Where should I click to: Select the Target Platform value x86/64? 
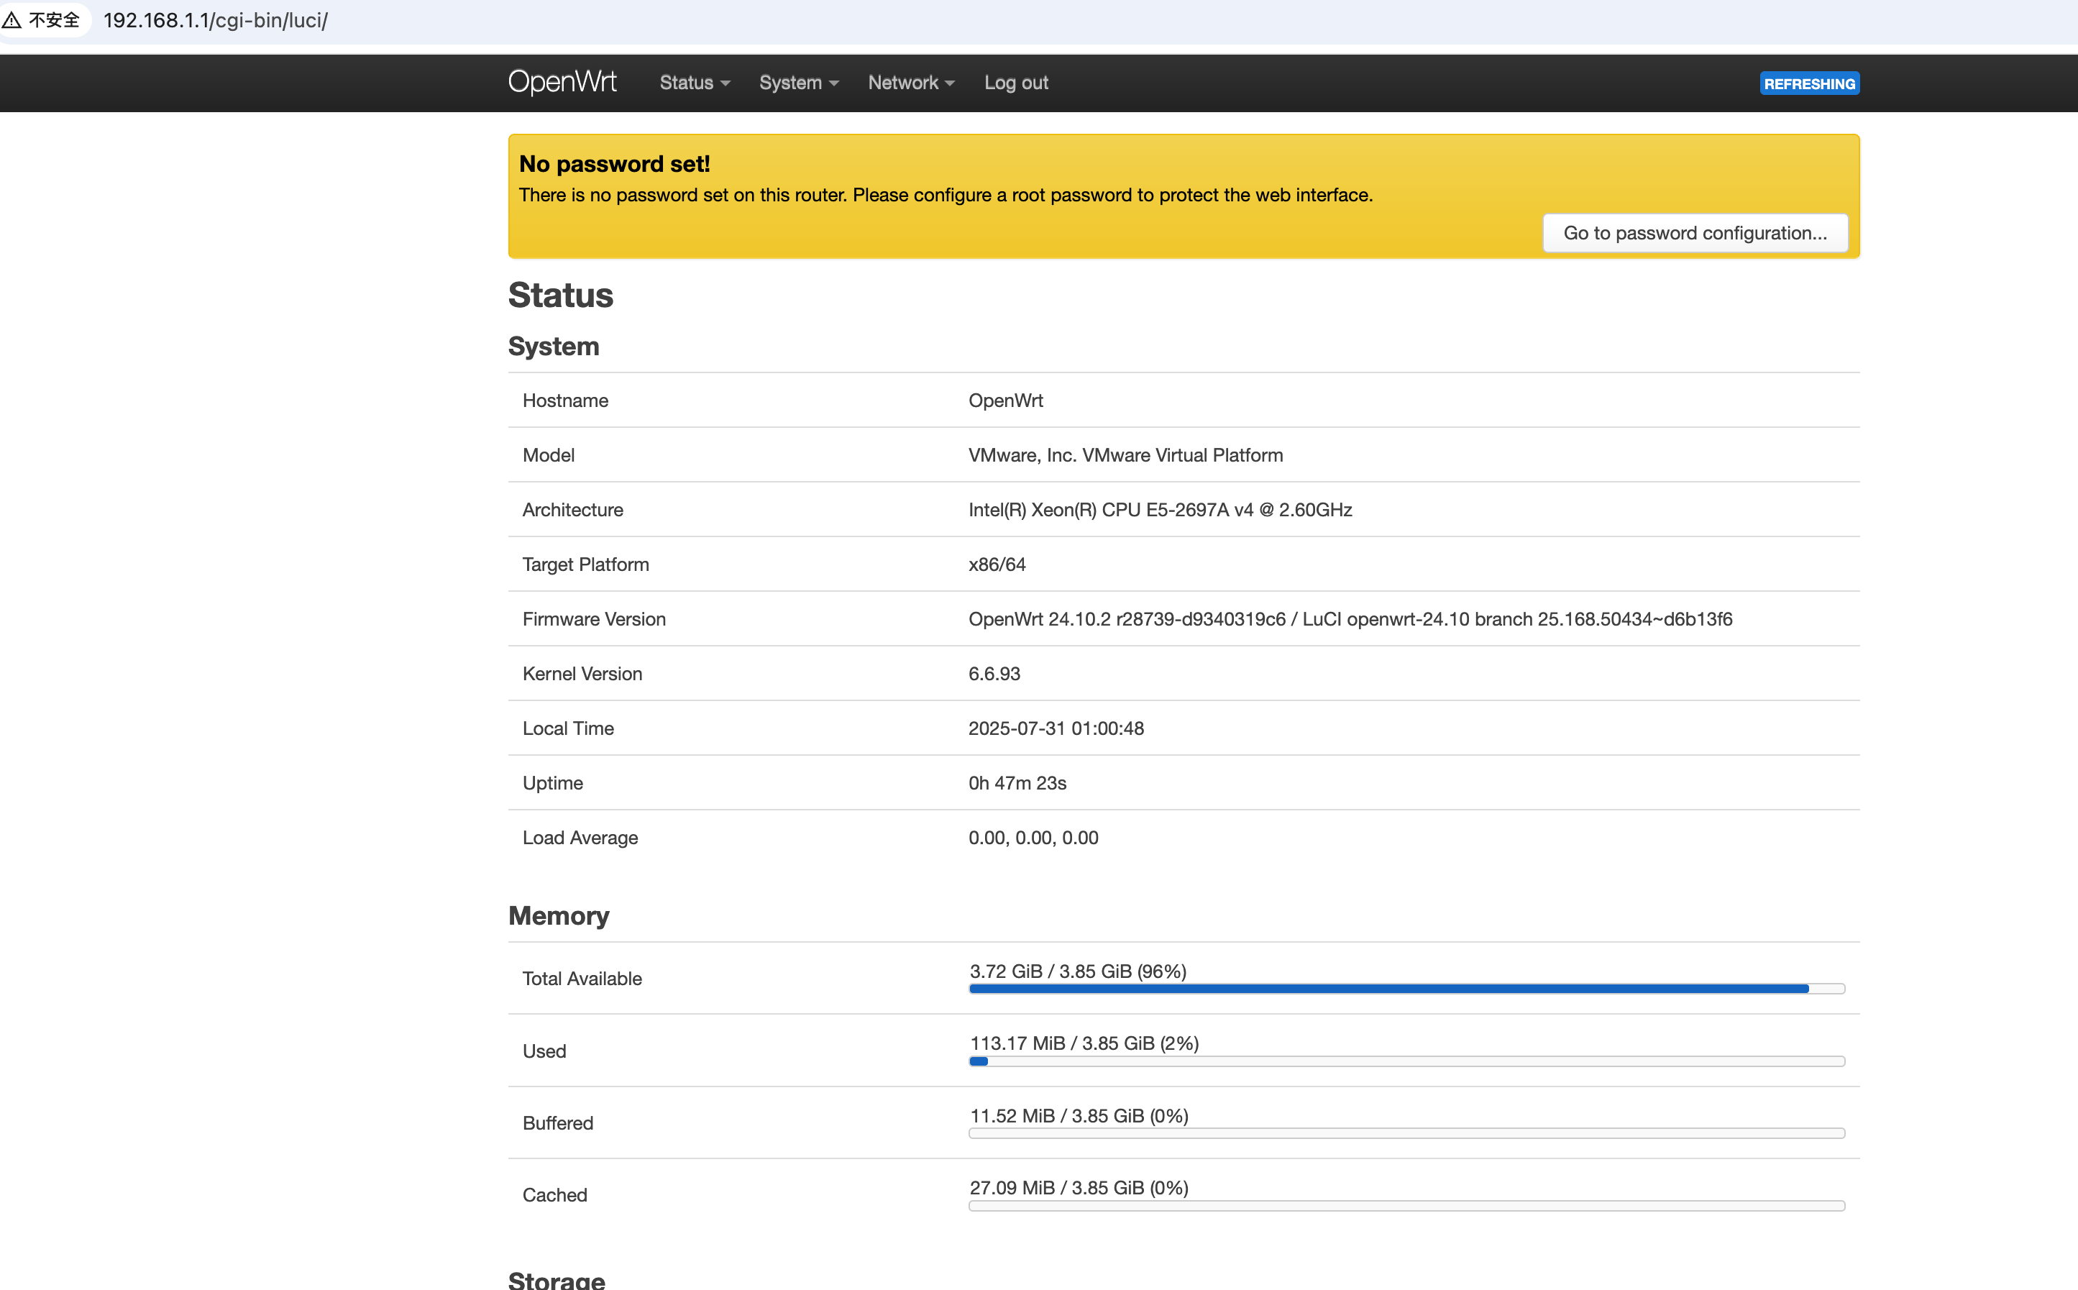click(997, 564)
